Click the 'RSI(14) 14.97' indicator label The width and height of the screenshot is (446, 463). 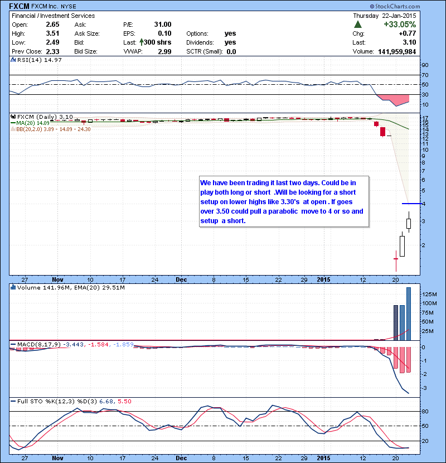(39, 60)
